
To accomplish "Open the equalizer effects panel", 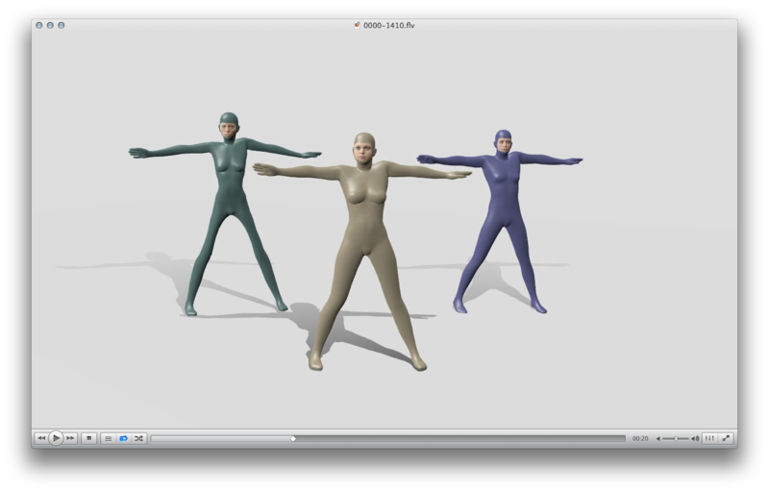I will [709, 438].
